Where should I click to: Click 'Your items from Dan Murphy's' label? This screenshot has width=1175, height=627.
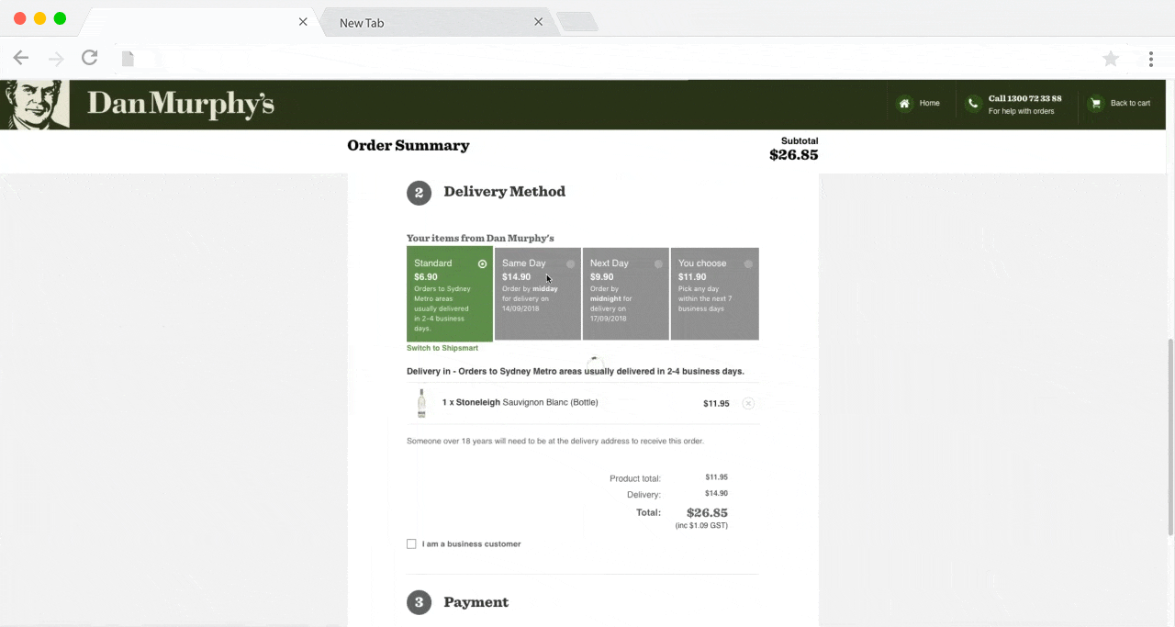tap(480, 239)
